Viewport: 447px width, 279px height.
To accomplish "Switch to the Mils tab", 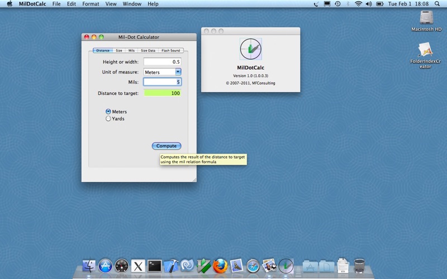I will 131,50.
